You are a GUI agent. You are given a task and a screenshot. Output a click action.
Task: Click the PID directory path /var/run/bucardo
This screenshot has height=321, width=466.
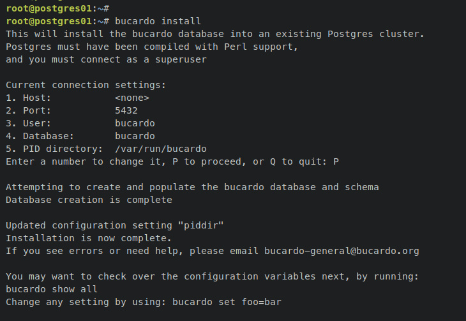(161, 149)
